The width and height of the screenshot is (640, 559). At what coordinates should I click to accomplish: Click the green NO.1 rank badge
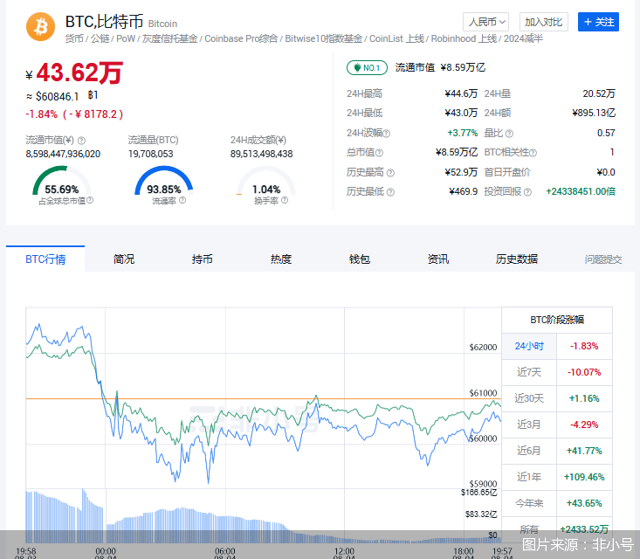367,67
